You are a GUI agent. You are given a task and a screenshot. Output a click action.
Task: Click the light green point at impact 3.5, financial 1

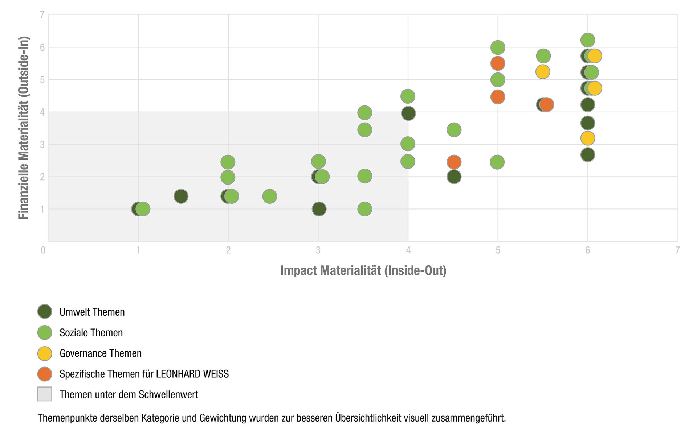point(364,209)
